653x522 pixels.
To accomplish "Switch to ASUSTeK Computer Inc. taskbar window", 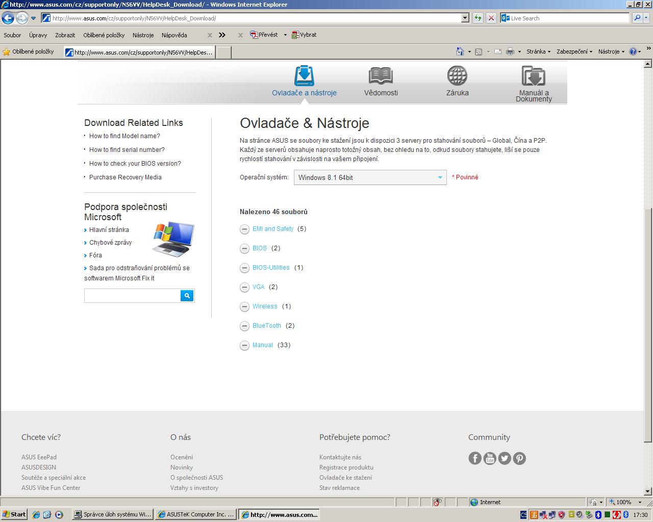I will (196, 515).
